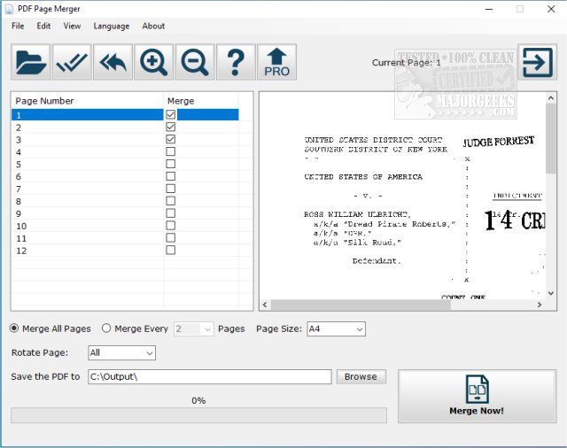
Task: Open the Language menu
Action: [112, 26]
